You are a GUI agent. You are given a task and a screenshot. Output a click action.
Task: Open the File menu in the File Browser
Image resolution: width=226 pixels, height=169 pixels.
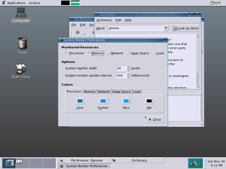(74, 25)
